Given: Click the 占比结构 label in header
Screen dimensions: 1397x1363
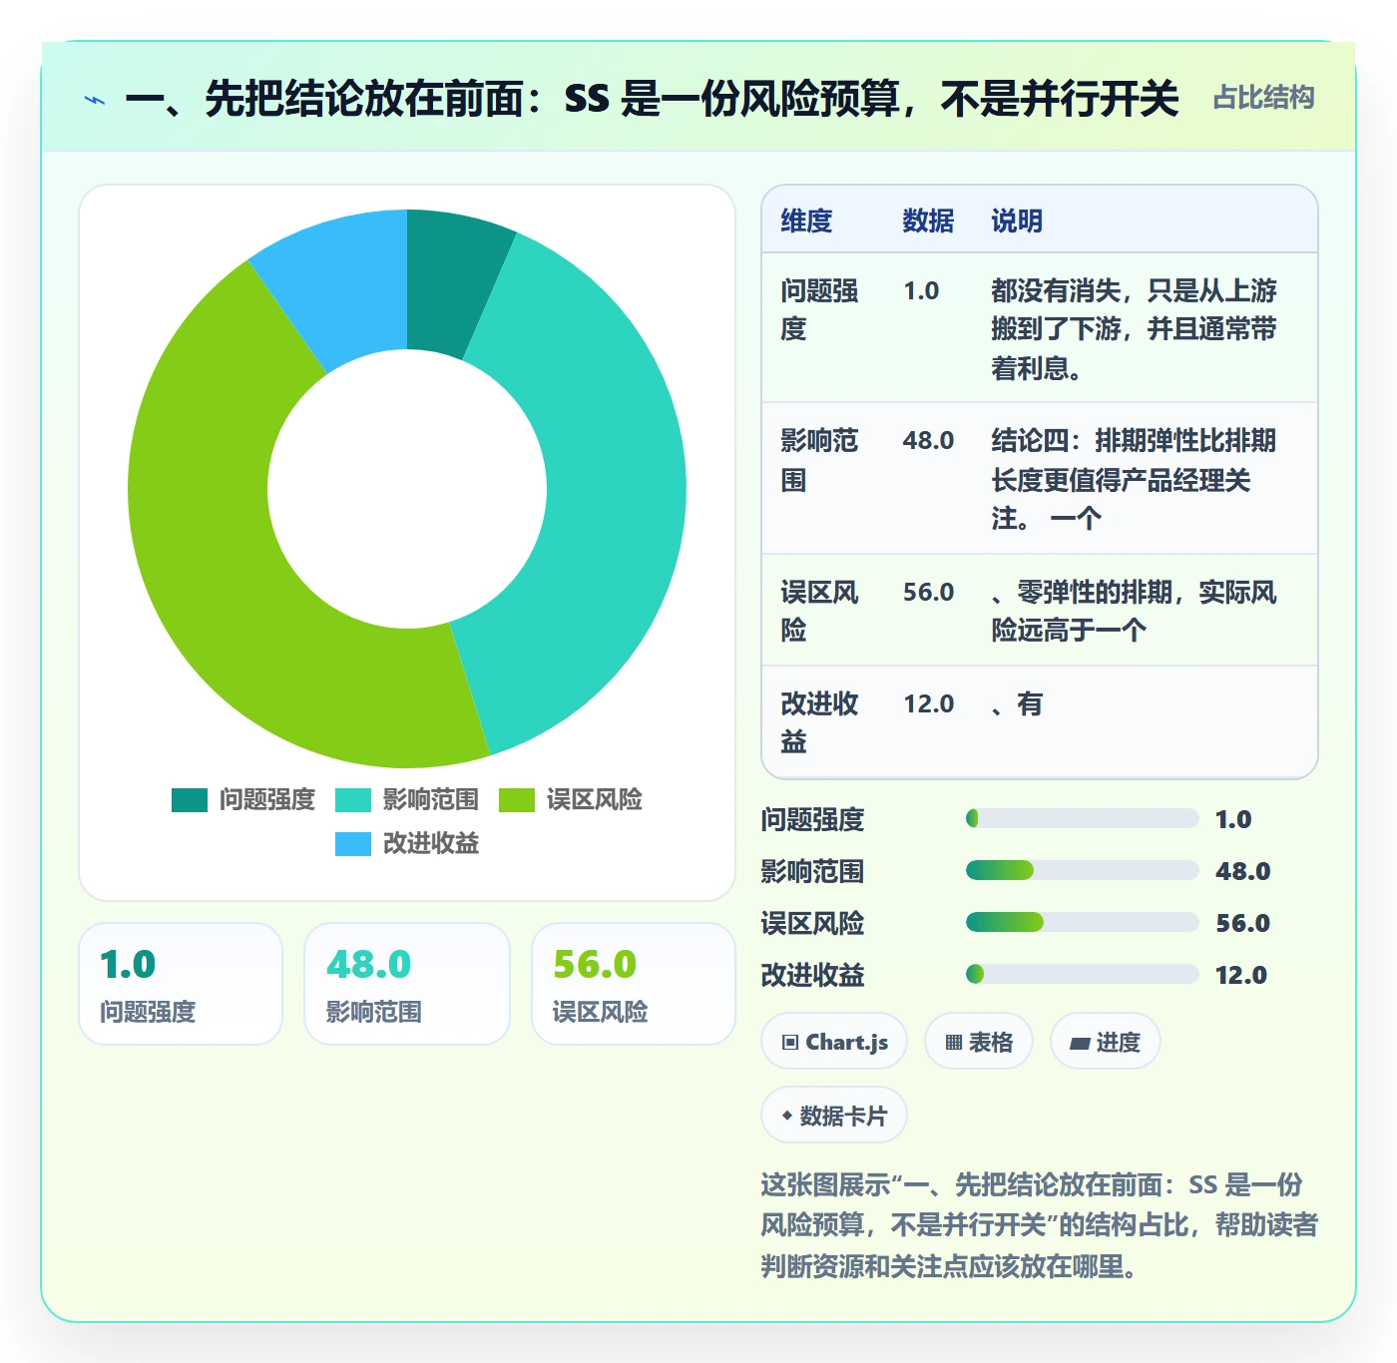Looking at the screenshot, I should [1263, 98].
